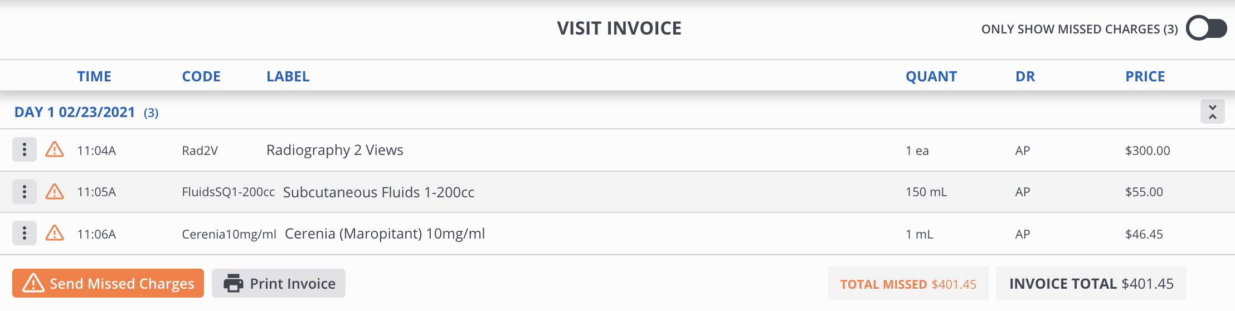This screenshot has width=1235, height=311.
Task: Sort by the LABEL column header
Action: click(288, 76)
